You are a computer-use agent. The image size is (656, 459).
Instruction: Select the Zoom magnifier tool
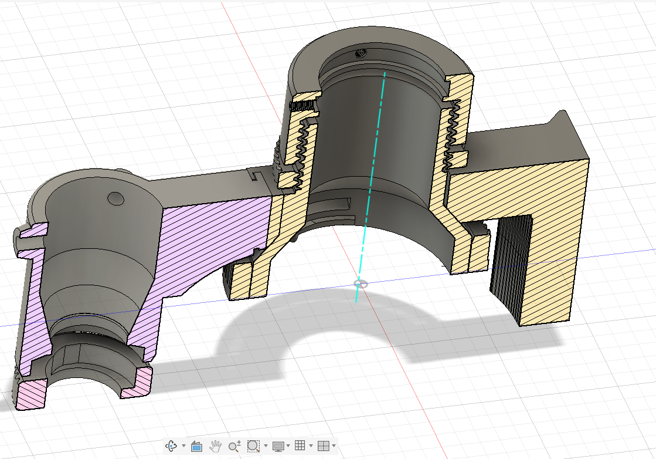click(234, 446)
